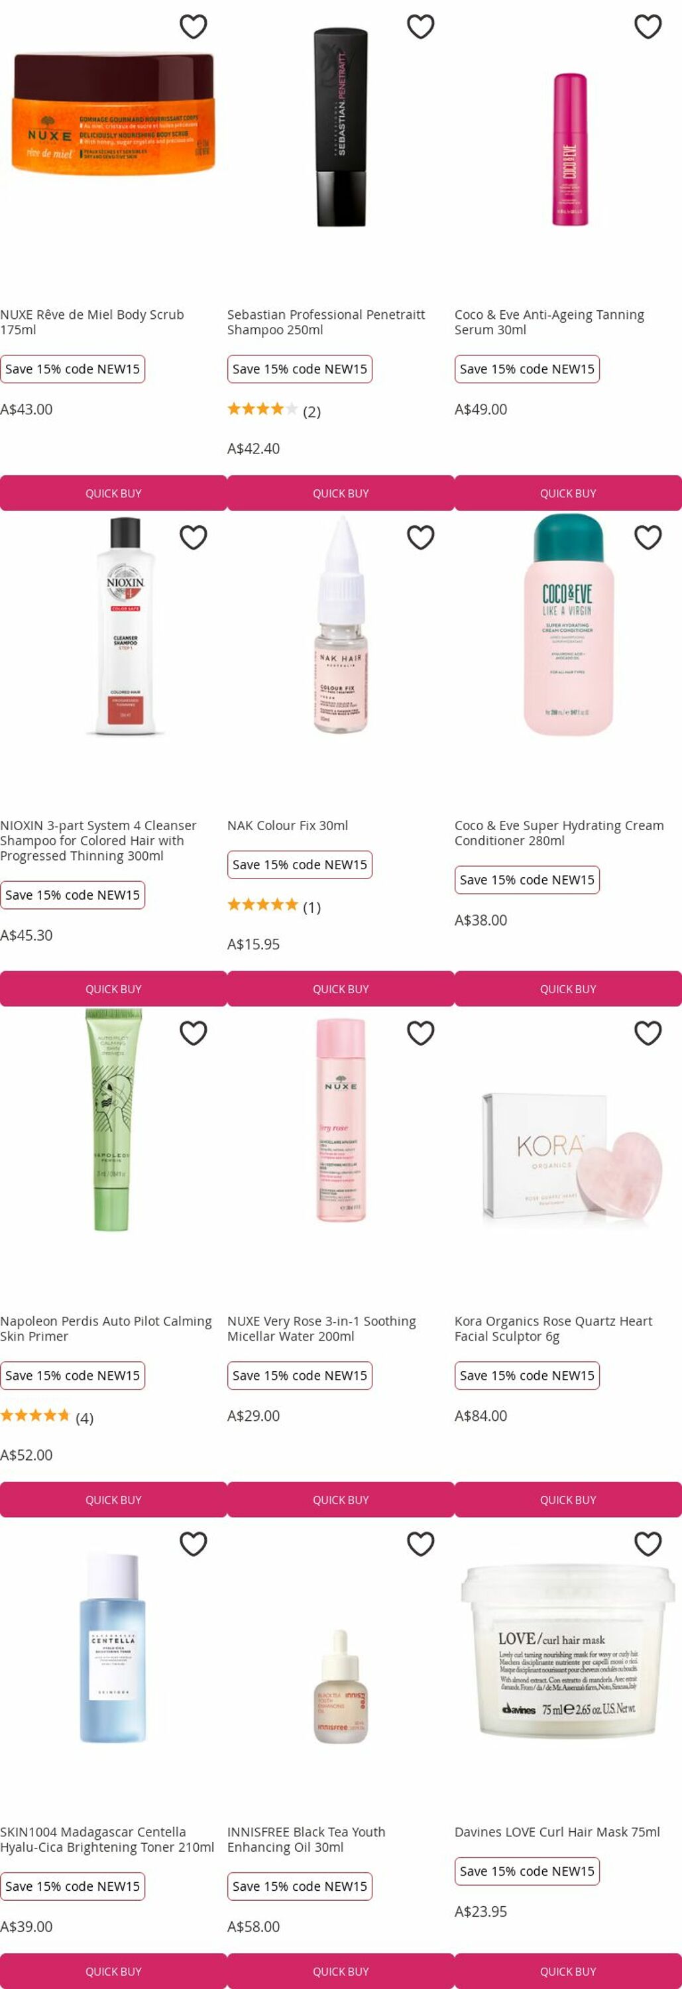Favorite the Sebastian Penetraitt Shampoo with heart icon

coord(420,27)
